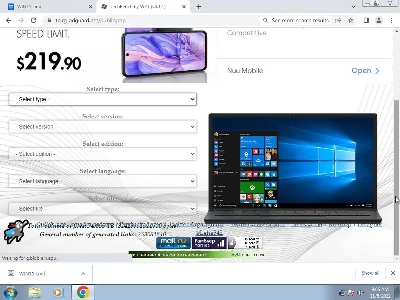Open the Select type dropdown

[x=103, y=99]
